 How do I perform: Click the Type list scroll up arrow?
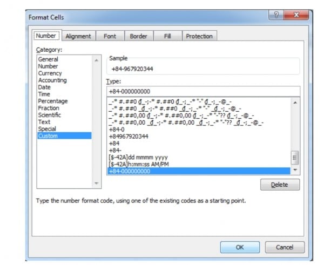[295, 103]
